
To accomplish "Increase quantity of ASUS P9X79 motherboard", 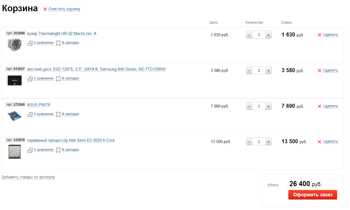I will [268, 106].
